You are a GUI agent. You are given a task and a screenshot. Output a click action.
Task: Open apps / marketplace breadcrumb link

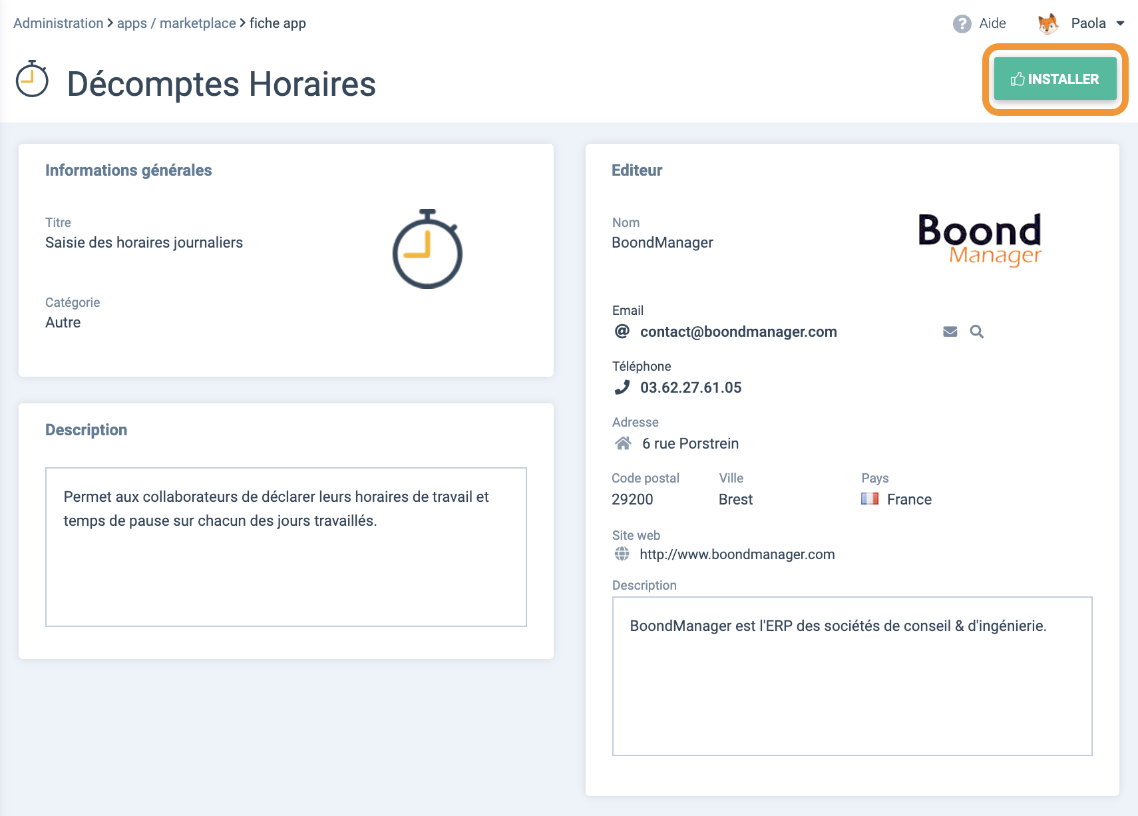click(176, 23)
